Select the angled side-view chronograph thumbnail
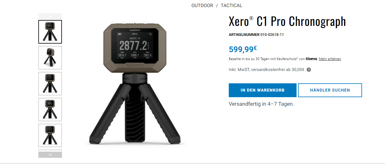385x164 pixels. [50, 58]
